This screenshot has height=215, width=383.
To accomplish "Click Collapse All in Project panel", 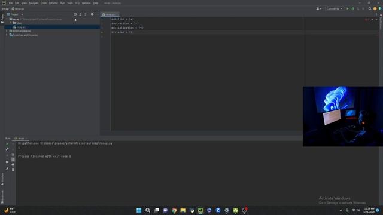I will click(x=86, y=14).
